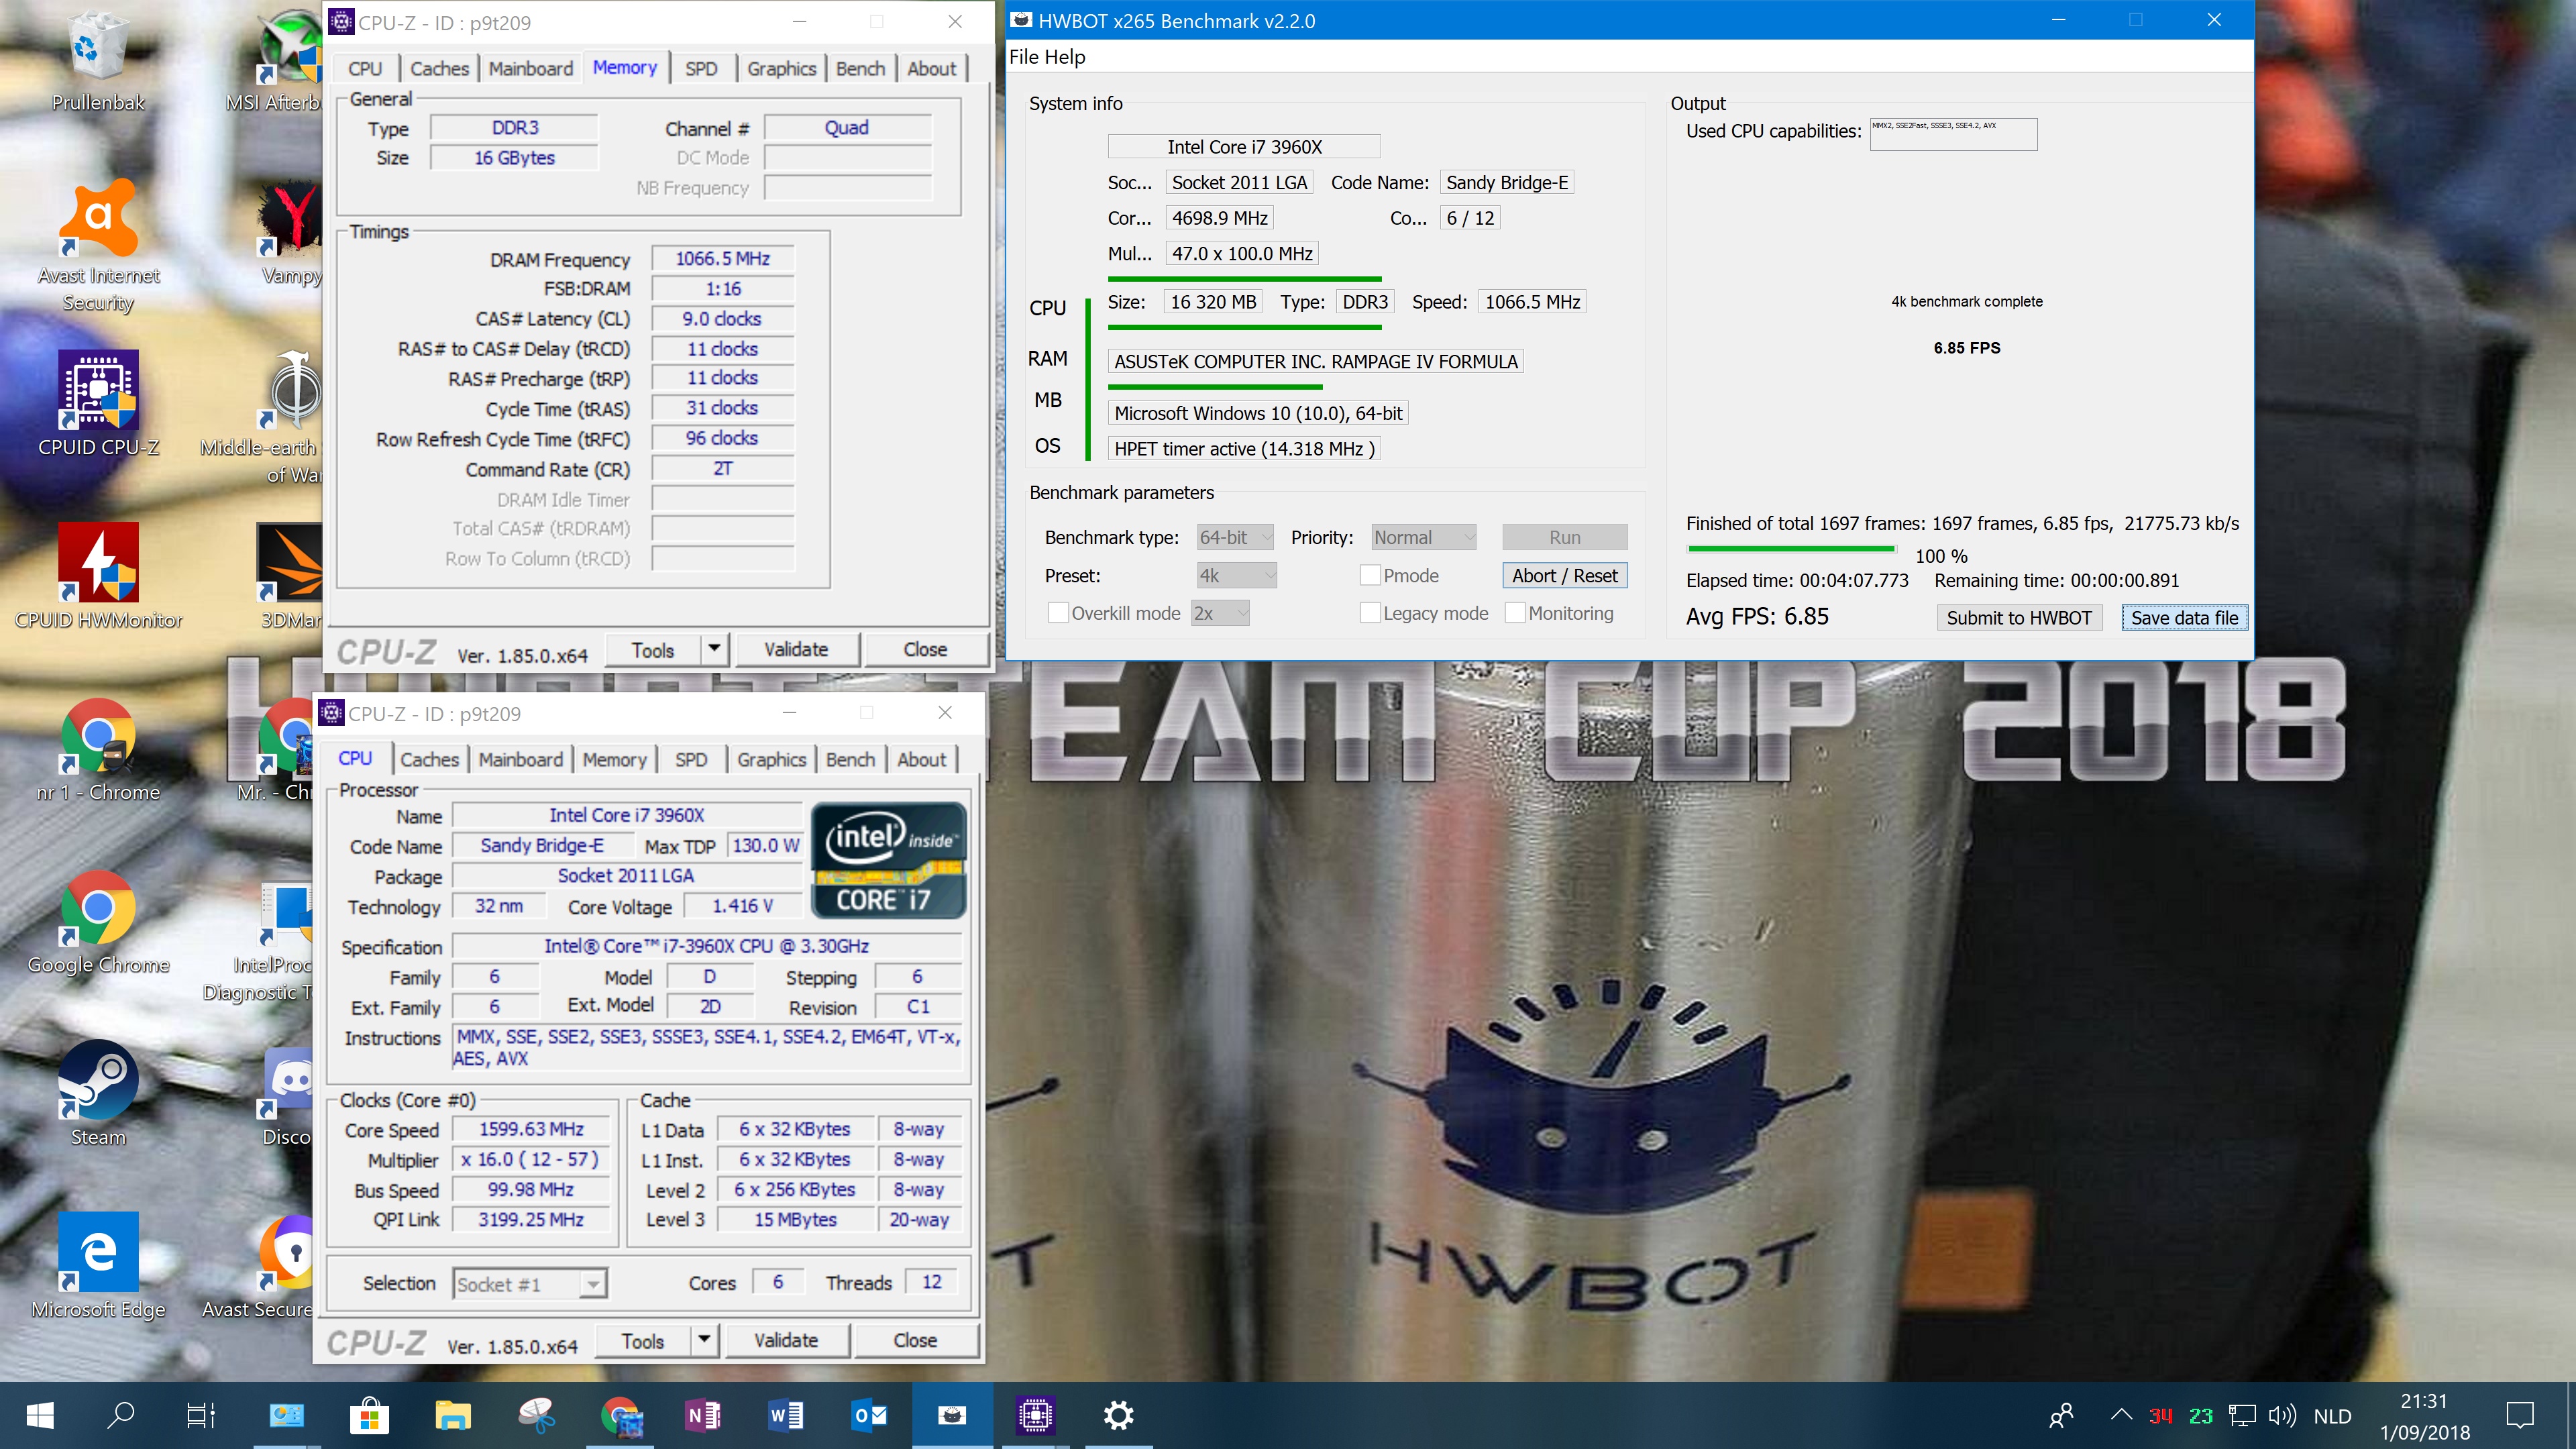Open the Benchmark type 64-bit dropdown
This screenshot has width=2576, height=1449.
coord(1235,538)
